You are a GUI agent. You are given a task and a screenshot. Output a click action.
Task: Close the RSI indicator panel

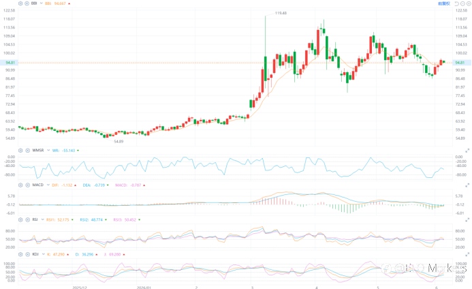tap(27, 219)
